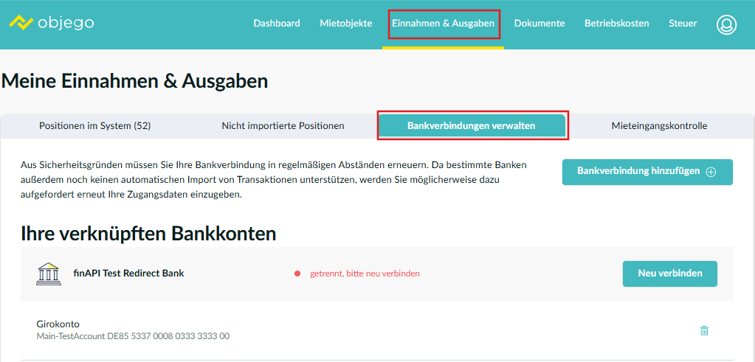
Task: Switch to Mieteingangskontrolle tab
Action: pyautogui.click(x=659, y=126)
